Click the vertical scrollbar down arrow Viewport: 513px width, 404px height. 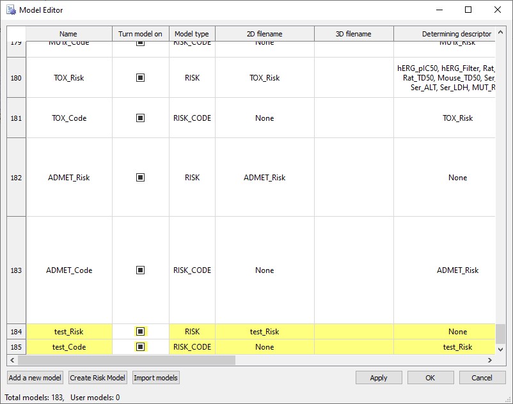pos(500,350)
